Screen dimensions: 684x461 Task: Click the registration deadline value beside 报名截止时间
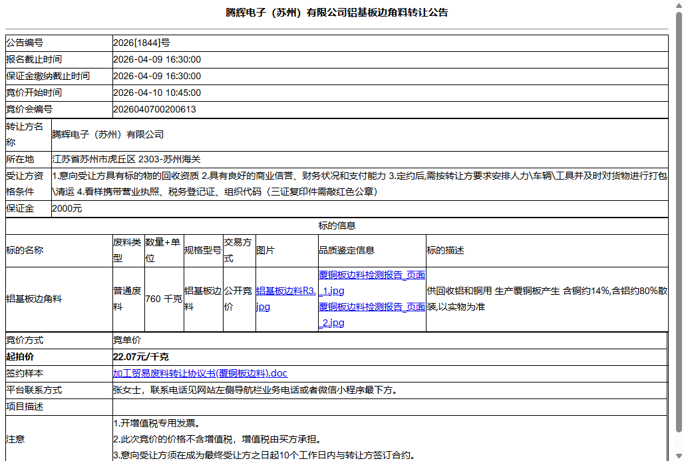point(157,59)
